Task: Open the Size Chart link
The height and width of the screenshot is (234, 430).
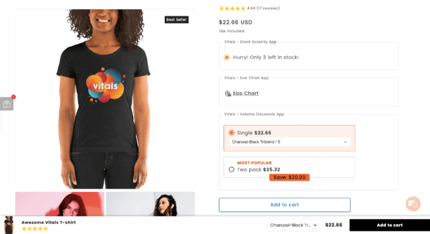Action: pos(246,93)
